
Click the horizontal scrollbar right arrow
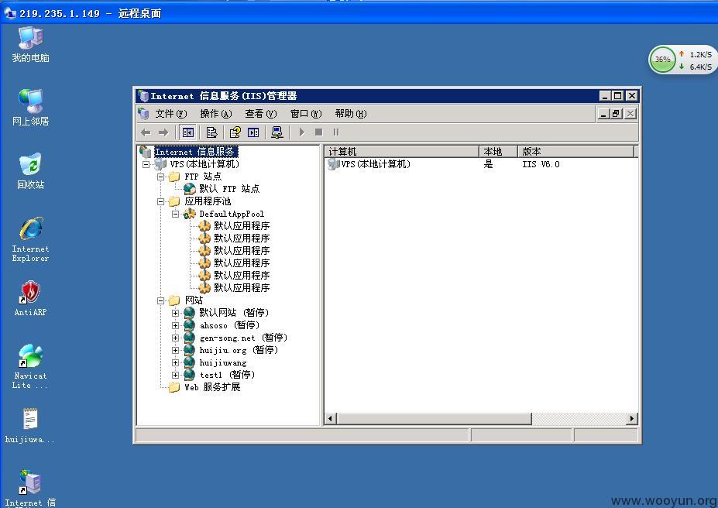(x=632, y=418)
